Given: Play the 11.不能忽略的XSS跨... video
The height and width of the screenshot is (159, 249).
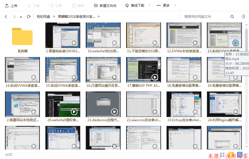Looking at the screenshot, I should pos(155,43).
